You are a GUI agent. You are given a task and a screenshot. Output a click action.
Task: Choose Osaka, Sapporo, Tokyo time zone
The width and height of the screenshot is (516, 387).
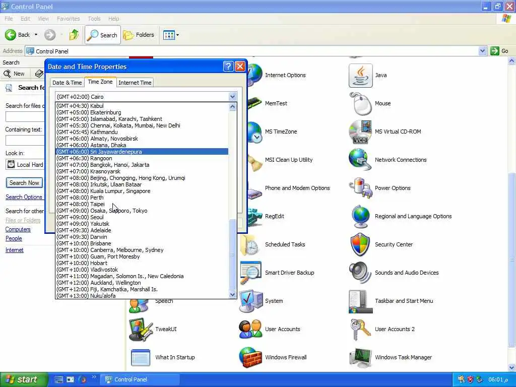pyautogui.click(x=142, y=211)
